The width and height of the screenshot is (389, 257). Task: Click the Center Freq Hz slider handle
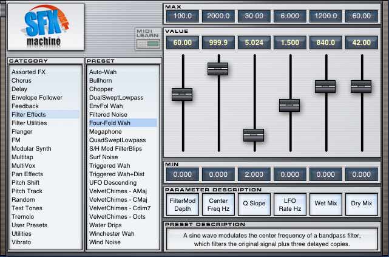tap(218, 69)
